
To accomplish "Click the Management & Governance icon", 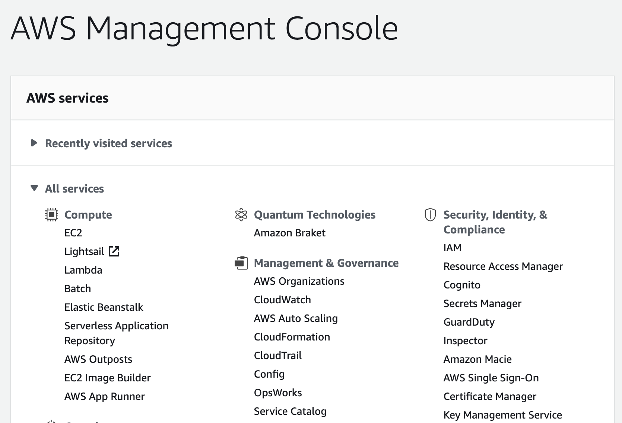I will [241, 263].
